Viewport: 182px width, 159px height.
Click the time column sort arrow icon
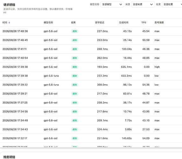pos(9,23)
